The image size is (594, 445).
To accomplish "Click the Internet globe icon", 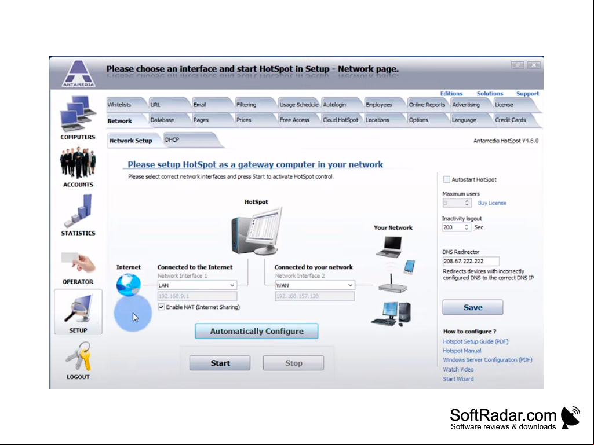I will pyautogui.click(x=129, y=285).
